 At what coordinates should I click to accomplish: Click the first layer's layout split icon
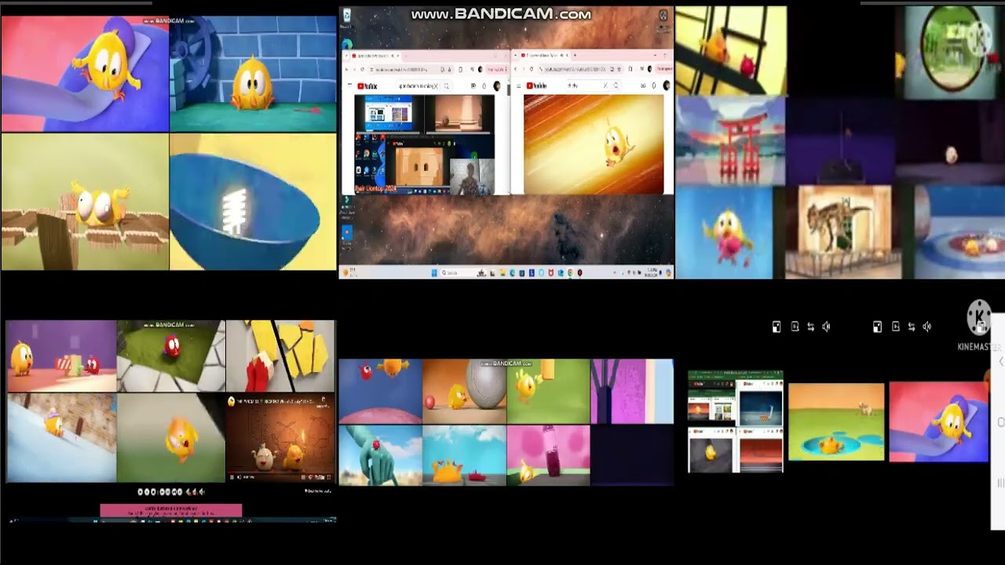coord(777,326)
